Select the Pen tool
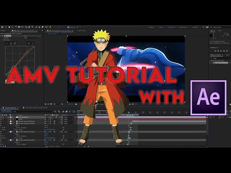 click(x=29, y=27)
